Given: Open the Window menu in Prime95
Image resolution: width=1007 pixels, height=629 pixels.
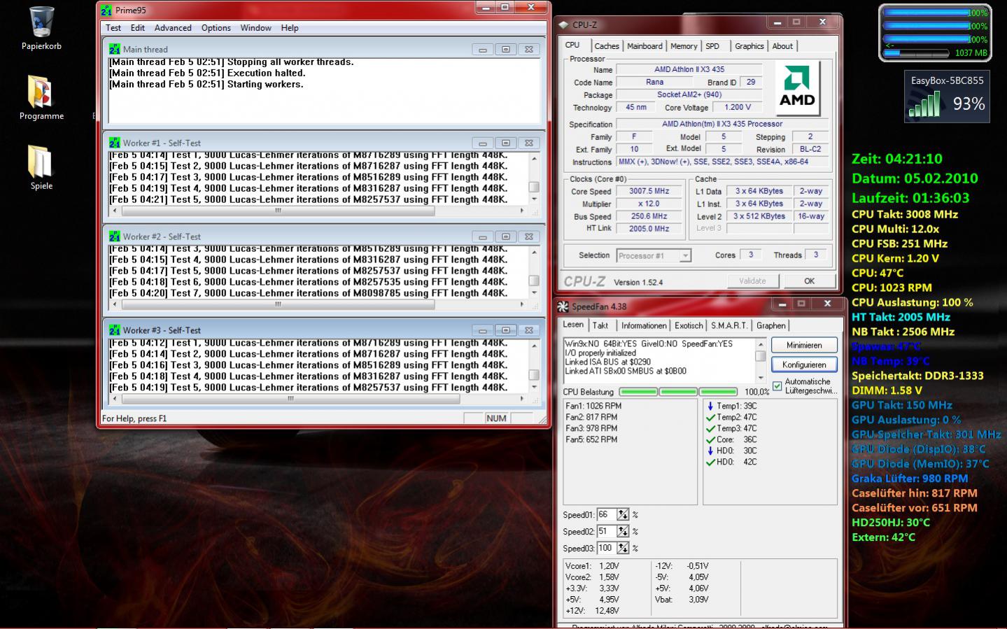Looking at the screenshot, I should coord(256,28).
